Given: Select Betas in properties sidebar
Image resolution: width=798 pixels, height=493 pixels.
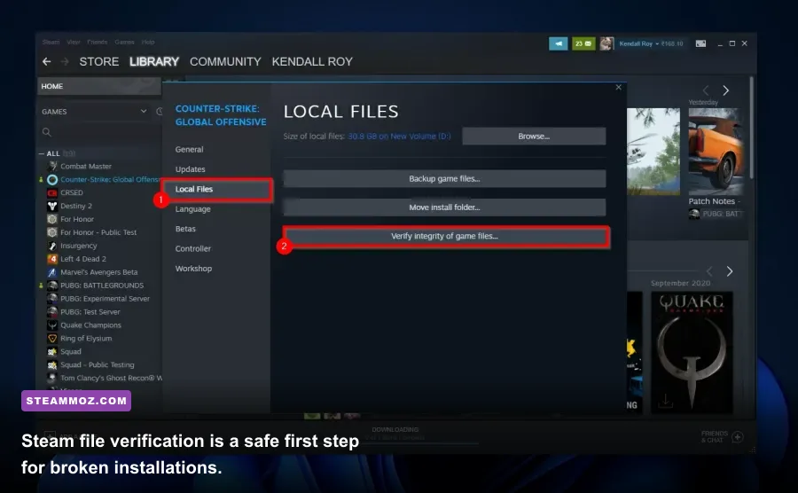Looking at the screenshot, I should pos(185,229).
